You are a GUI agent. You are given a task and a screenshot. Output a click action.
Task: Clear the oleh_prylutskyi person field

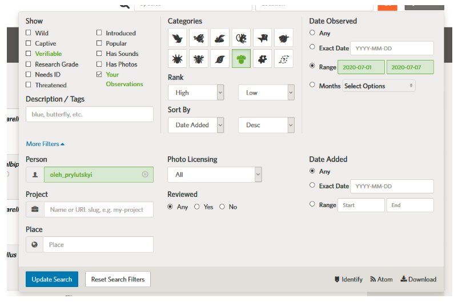point(145,175)
